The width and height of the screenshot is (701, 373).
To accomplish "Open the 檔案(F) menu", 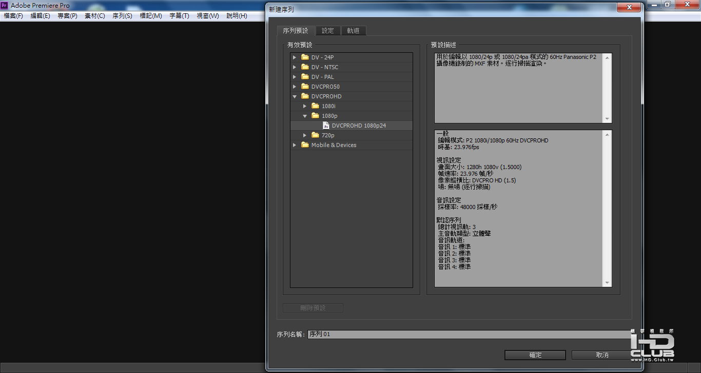I will tap(13, 16).
